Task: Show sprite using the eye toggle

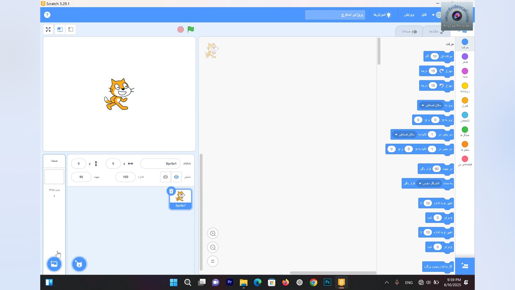Action: [176, 177]
